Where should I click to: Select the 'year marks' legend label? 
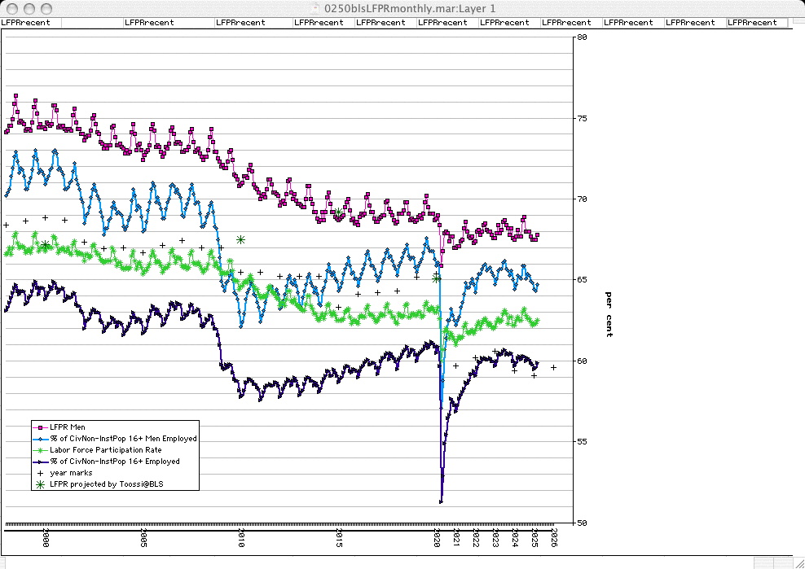click(71, 473)
